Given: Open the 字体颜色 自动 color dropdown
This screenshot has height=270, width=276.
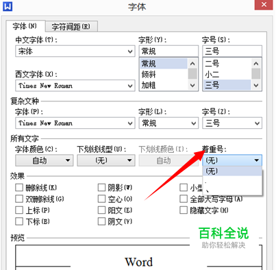Looking at the screenshot, I should click(x=45, y=160).
